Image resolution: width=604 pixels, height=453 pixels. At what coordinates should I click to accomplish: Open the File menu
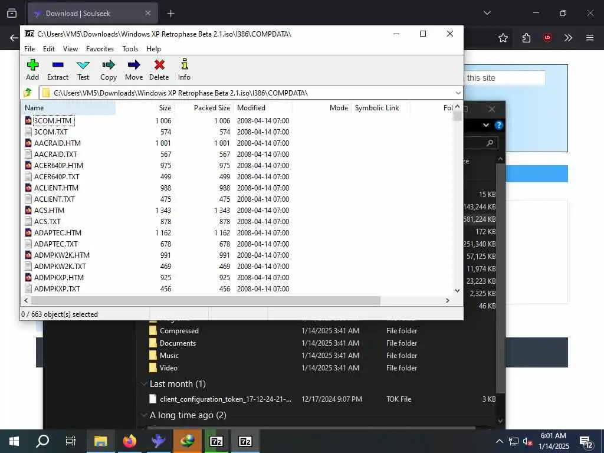(29, 49)
